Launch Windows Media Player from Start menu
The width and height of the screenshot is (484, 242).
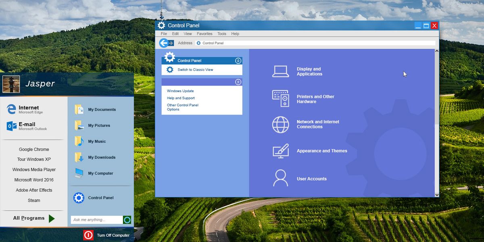pyautogui.click(x=34, y=169)
